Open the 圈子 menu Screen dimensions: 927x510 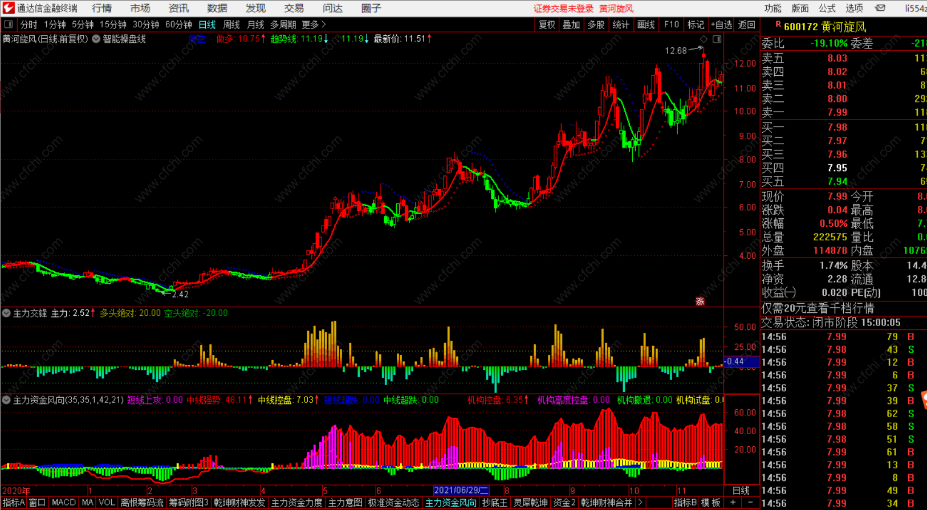[x=371, y=8]
